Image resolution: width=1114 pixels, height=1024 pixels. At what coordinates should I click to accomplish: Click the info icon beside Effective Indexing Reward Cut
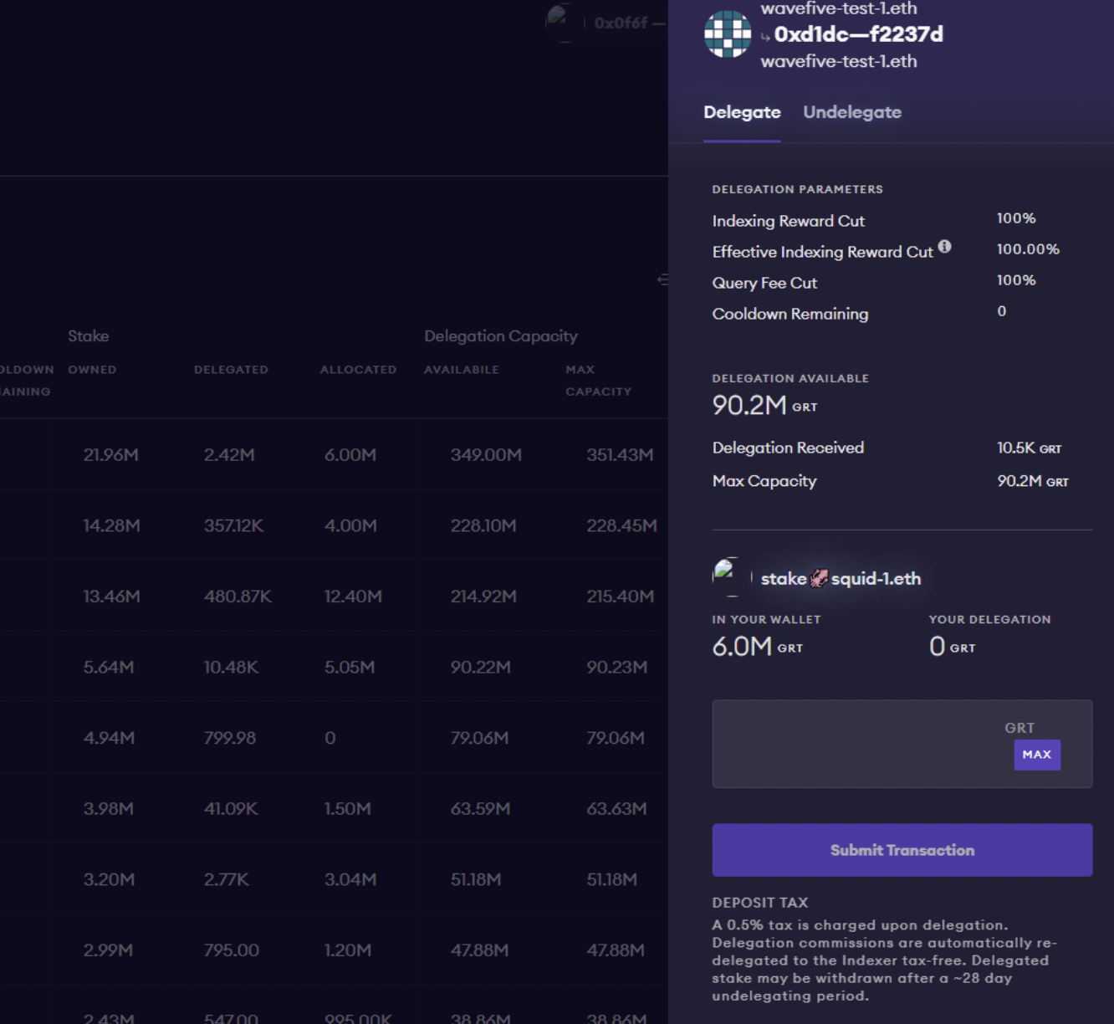coord(944,247)
